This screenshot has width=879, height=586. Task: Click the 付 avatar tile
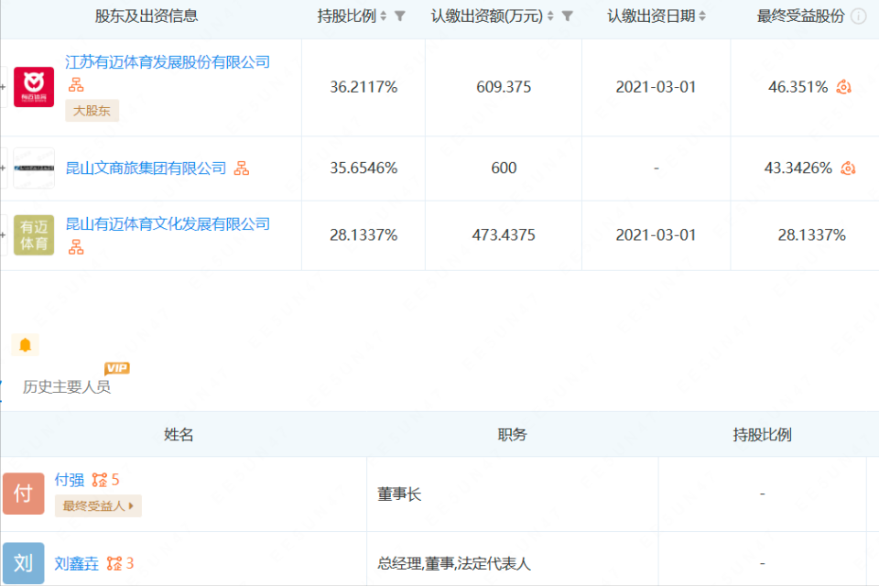(23, 494)
